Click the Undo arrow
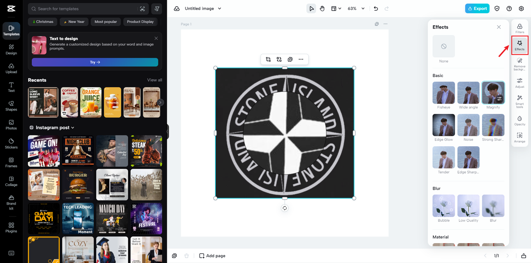Image resolution: width=531 pixels, height=263 pixels. coord(376,8)
